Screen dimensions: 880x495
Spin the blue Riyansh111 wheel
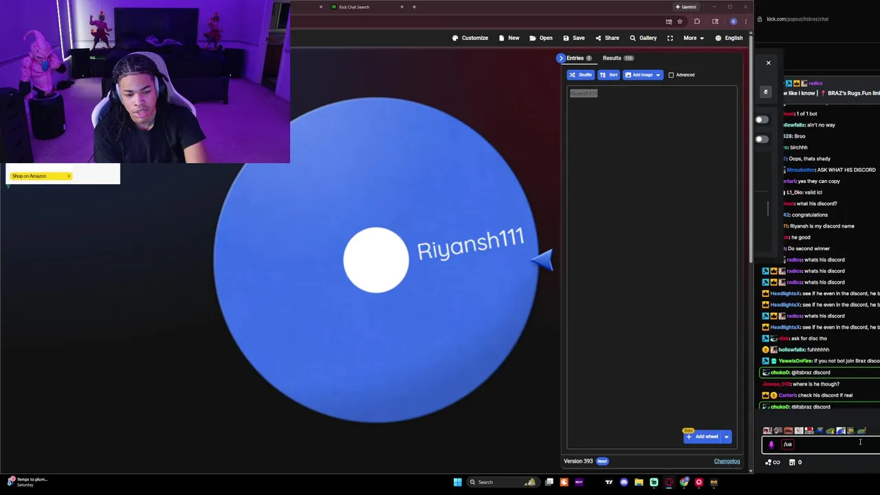tap(375, 260)
